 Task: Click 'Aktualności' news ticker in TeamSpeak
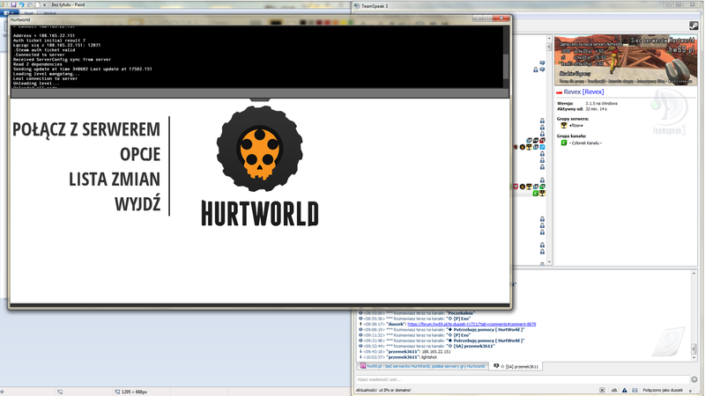pyautogui.click(x=383, y=390)
